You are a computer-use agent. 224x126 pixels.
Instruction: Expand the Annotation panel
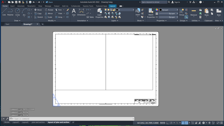(x=83, y=20)
